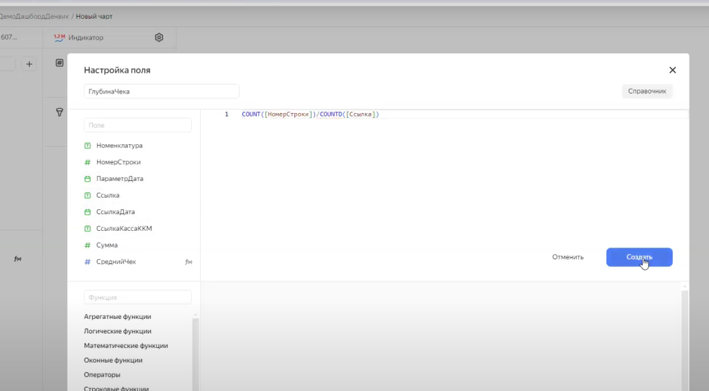Screen dimensions: 709x391
Task: Click the plus icon to add field
Action: click(29, 64)
